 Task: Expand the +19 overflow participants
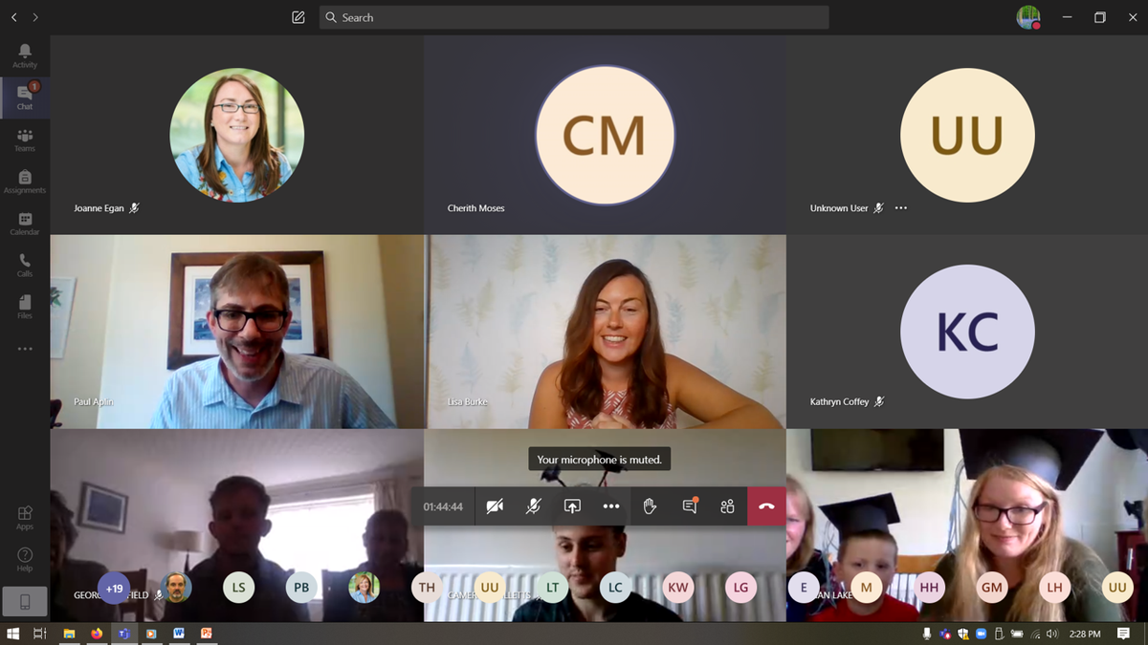(114, 588)
